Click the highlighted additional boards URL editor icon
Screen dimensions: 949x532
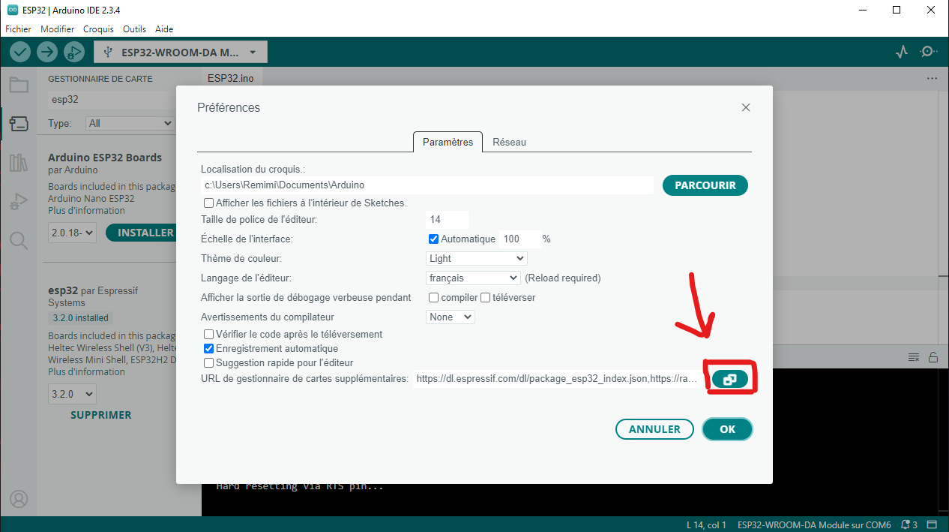[x=730, y=377]
